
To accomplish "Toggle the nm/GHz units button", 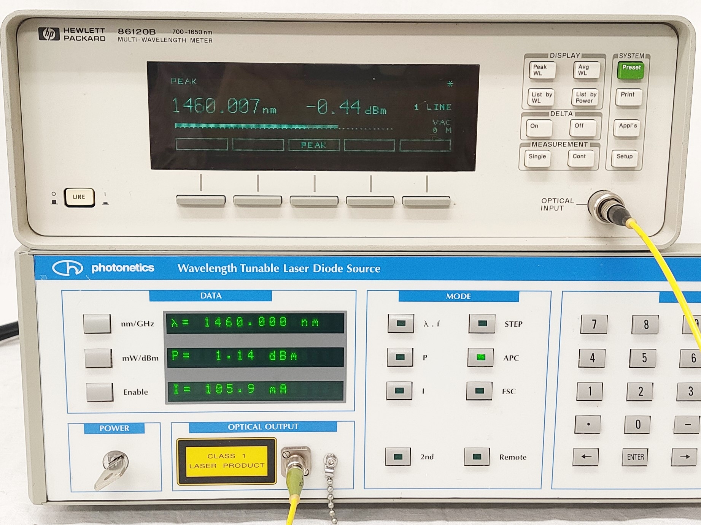I will (x=97, y=324).
